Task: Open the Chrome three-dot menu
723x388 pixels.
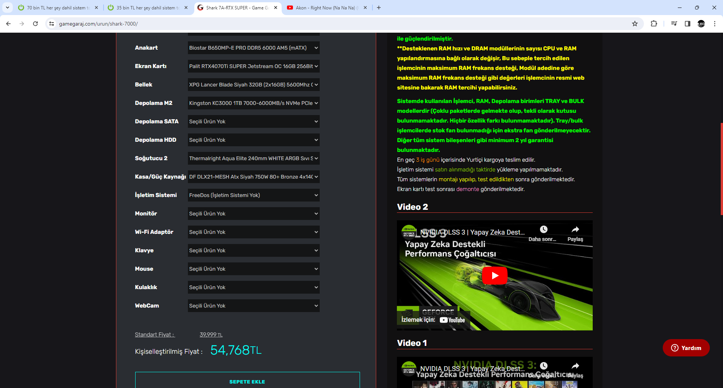Action: pyautogui.click(x=715, y=24)
